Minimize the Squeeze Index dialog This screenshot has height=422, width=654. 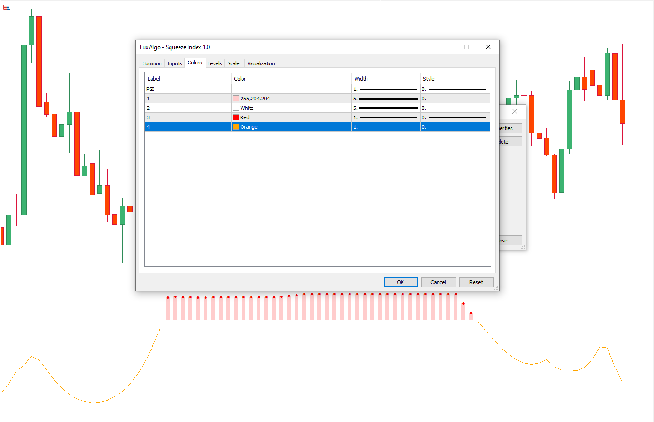[x=446, y=47]
